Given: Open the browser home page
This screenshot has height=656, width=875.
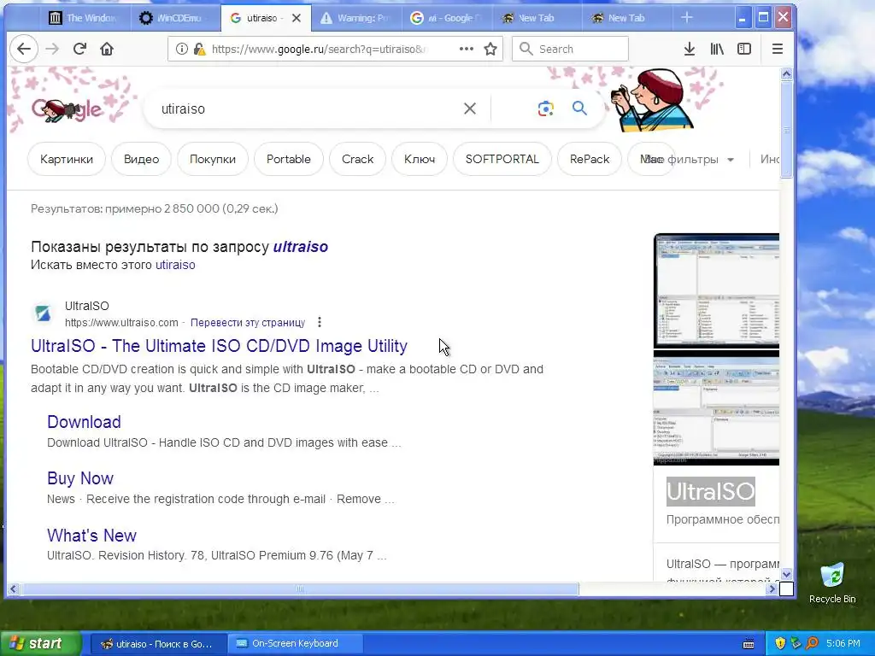Looking at the screenshot, I should (x=107, y=49).
